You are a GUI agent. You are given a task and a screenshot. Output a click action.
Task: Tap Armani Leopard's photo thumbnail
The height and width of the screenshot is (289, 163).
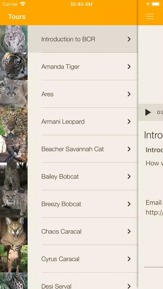tap(14, 121)
